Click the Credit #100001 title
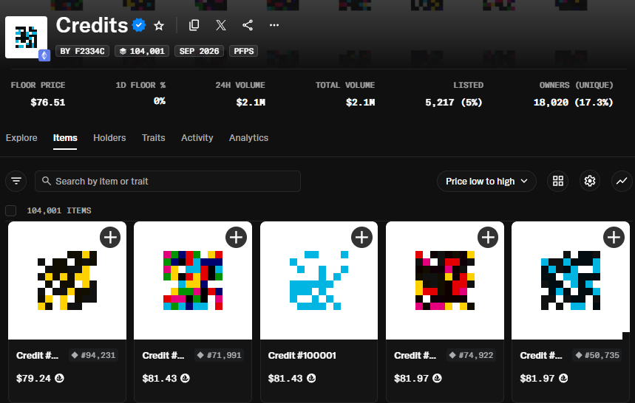635x403 pixels. 302,355
